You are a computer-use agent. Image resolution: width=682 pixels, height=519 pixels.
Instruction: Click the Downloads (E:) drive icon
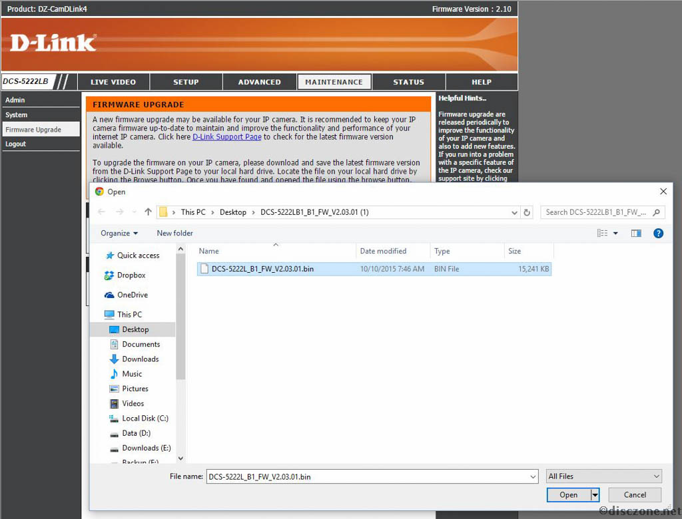click(x=114, y=448)
